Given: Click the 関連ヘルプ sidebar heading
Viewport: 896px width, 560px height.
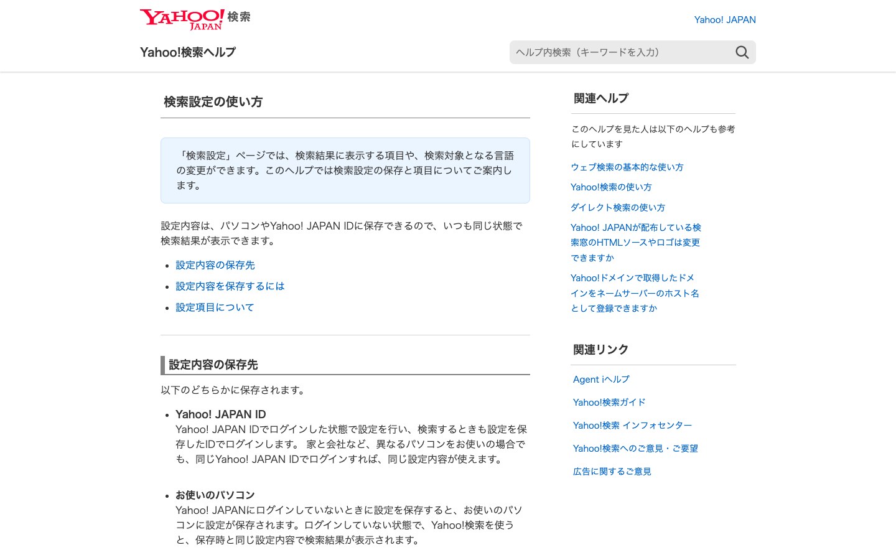Looking at the screenshot, I should click(601, 98).
